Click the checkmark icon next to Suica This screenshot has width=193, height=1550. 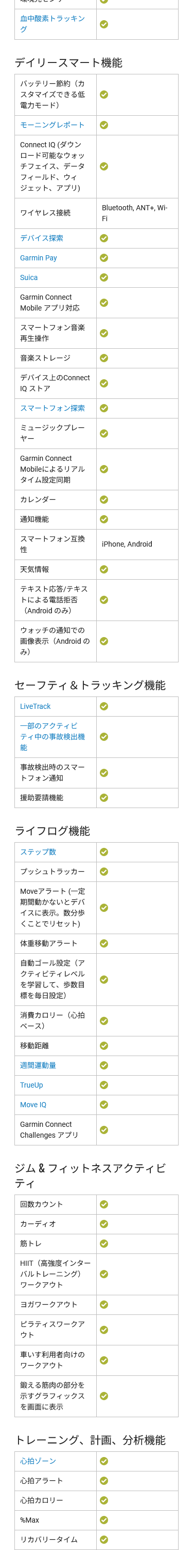(x=103, y=277)
